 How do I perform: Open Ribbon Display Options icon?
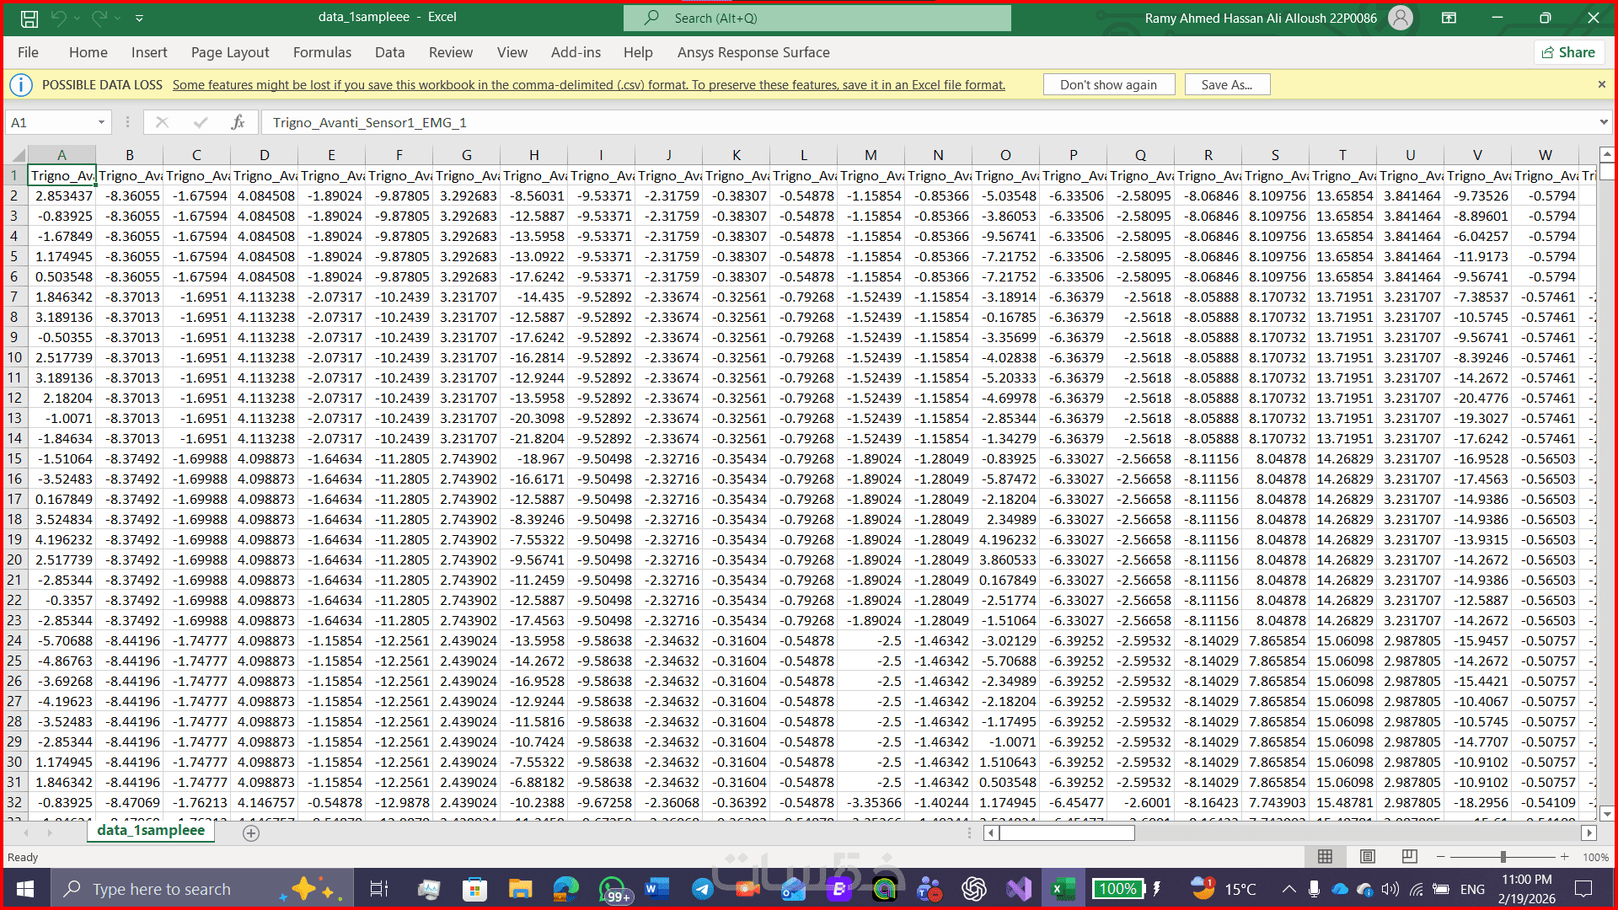pyautogui.click(x=1449, y=18)
